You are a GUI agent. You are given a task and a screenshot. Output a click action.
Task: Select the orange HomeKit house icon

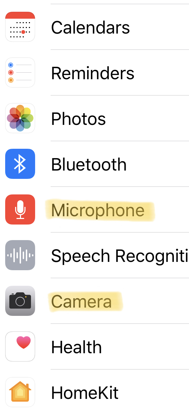(x=20, y=392)
